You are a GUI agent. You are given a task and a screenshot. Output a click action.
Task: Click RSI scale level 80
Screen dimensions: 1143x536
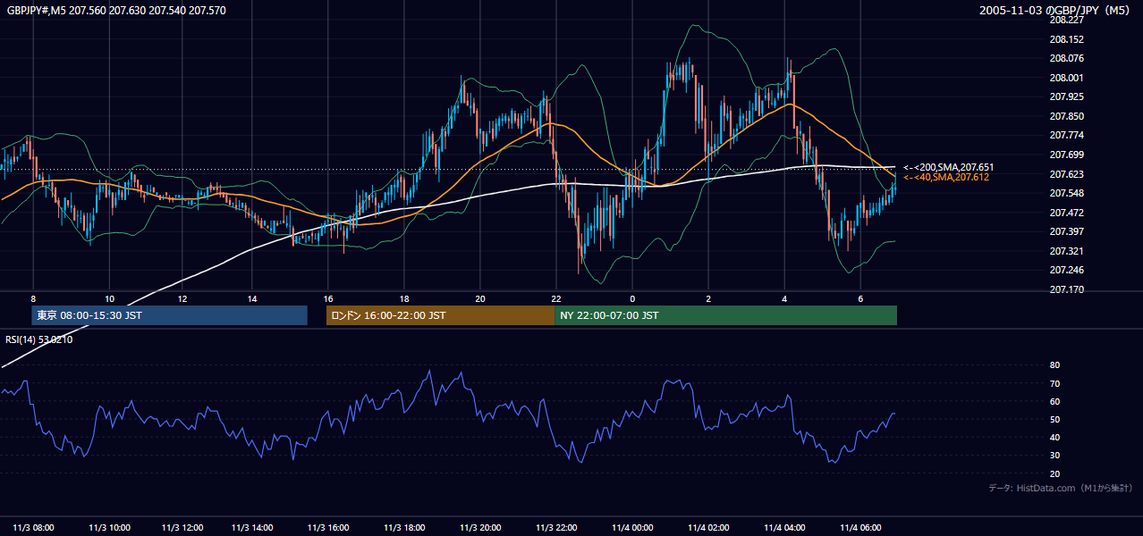(x=1054, y=365)
